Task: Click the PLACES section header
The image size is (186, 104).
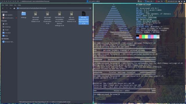Action: point(4,21)
